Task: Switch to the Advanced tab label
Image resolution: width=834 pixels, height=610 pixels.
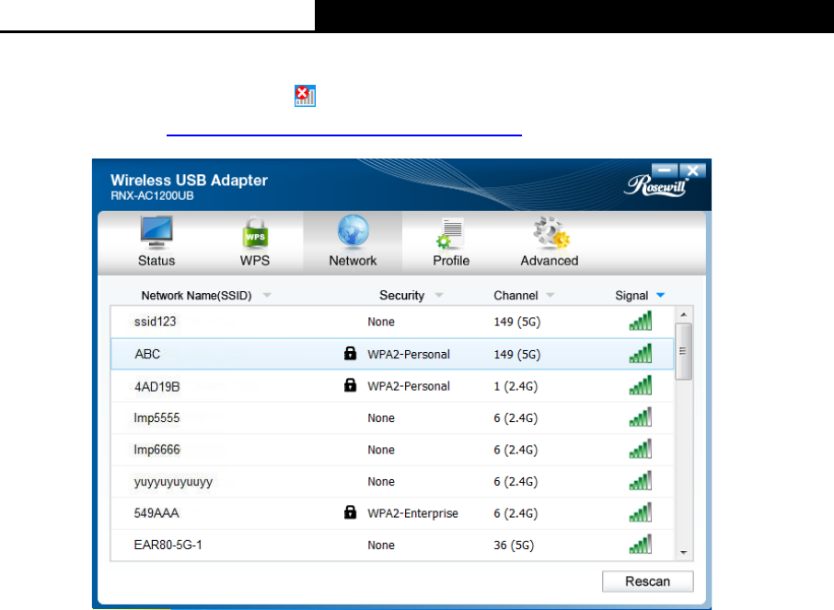Action: 550,261
